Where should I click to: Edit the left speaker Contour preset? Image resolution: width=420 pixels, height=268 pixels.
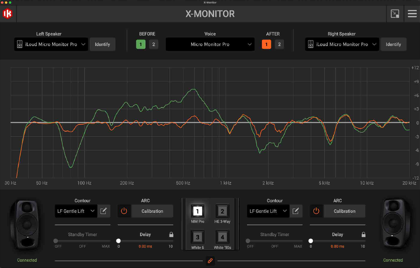(x=104, y=211)
